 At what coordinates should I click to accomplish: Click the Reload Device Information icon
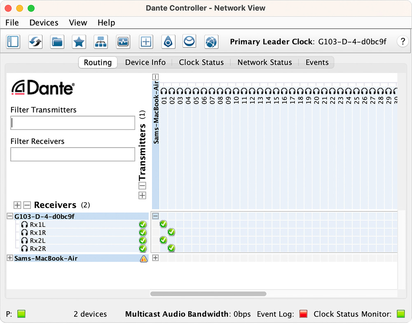(35, 42)
